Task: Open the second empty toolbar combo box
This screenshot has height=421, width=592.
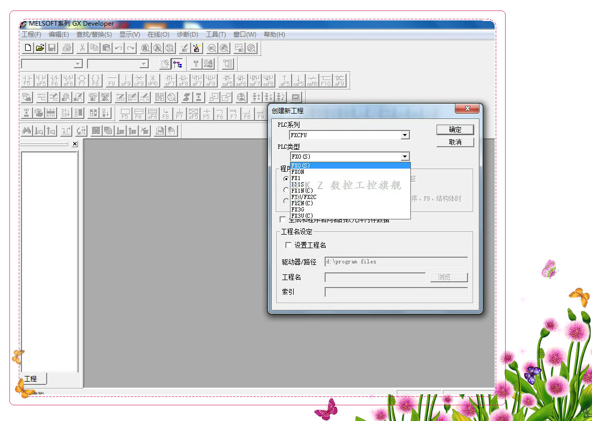Action: coord(118,64)
